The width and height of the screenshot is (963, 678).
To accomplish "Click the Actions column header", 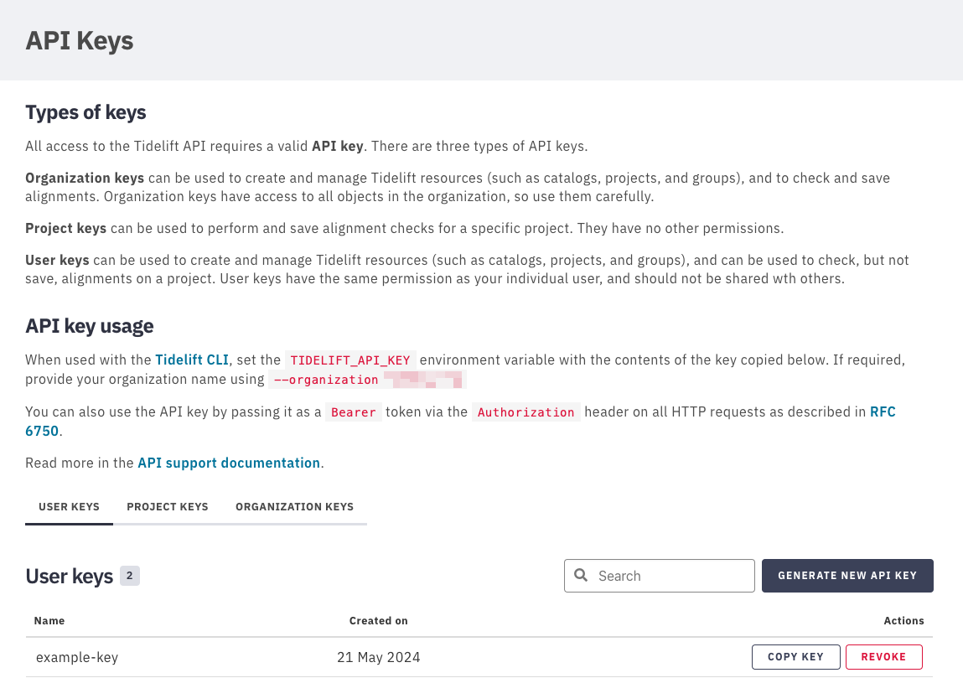I will 903,621.
